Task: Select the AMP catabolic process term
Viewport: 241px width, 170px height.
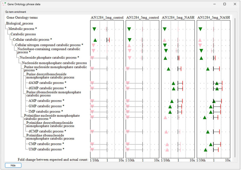Action: pos(46,101)
